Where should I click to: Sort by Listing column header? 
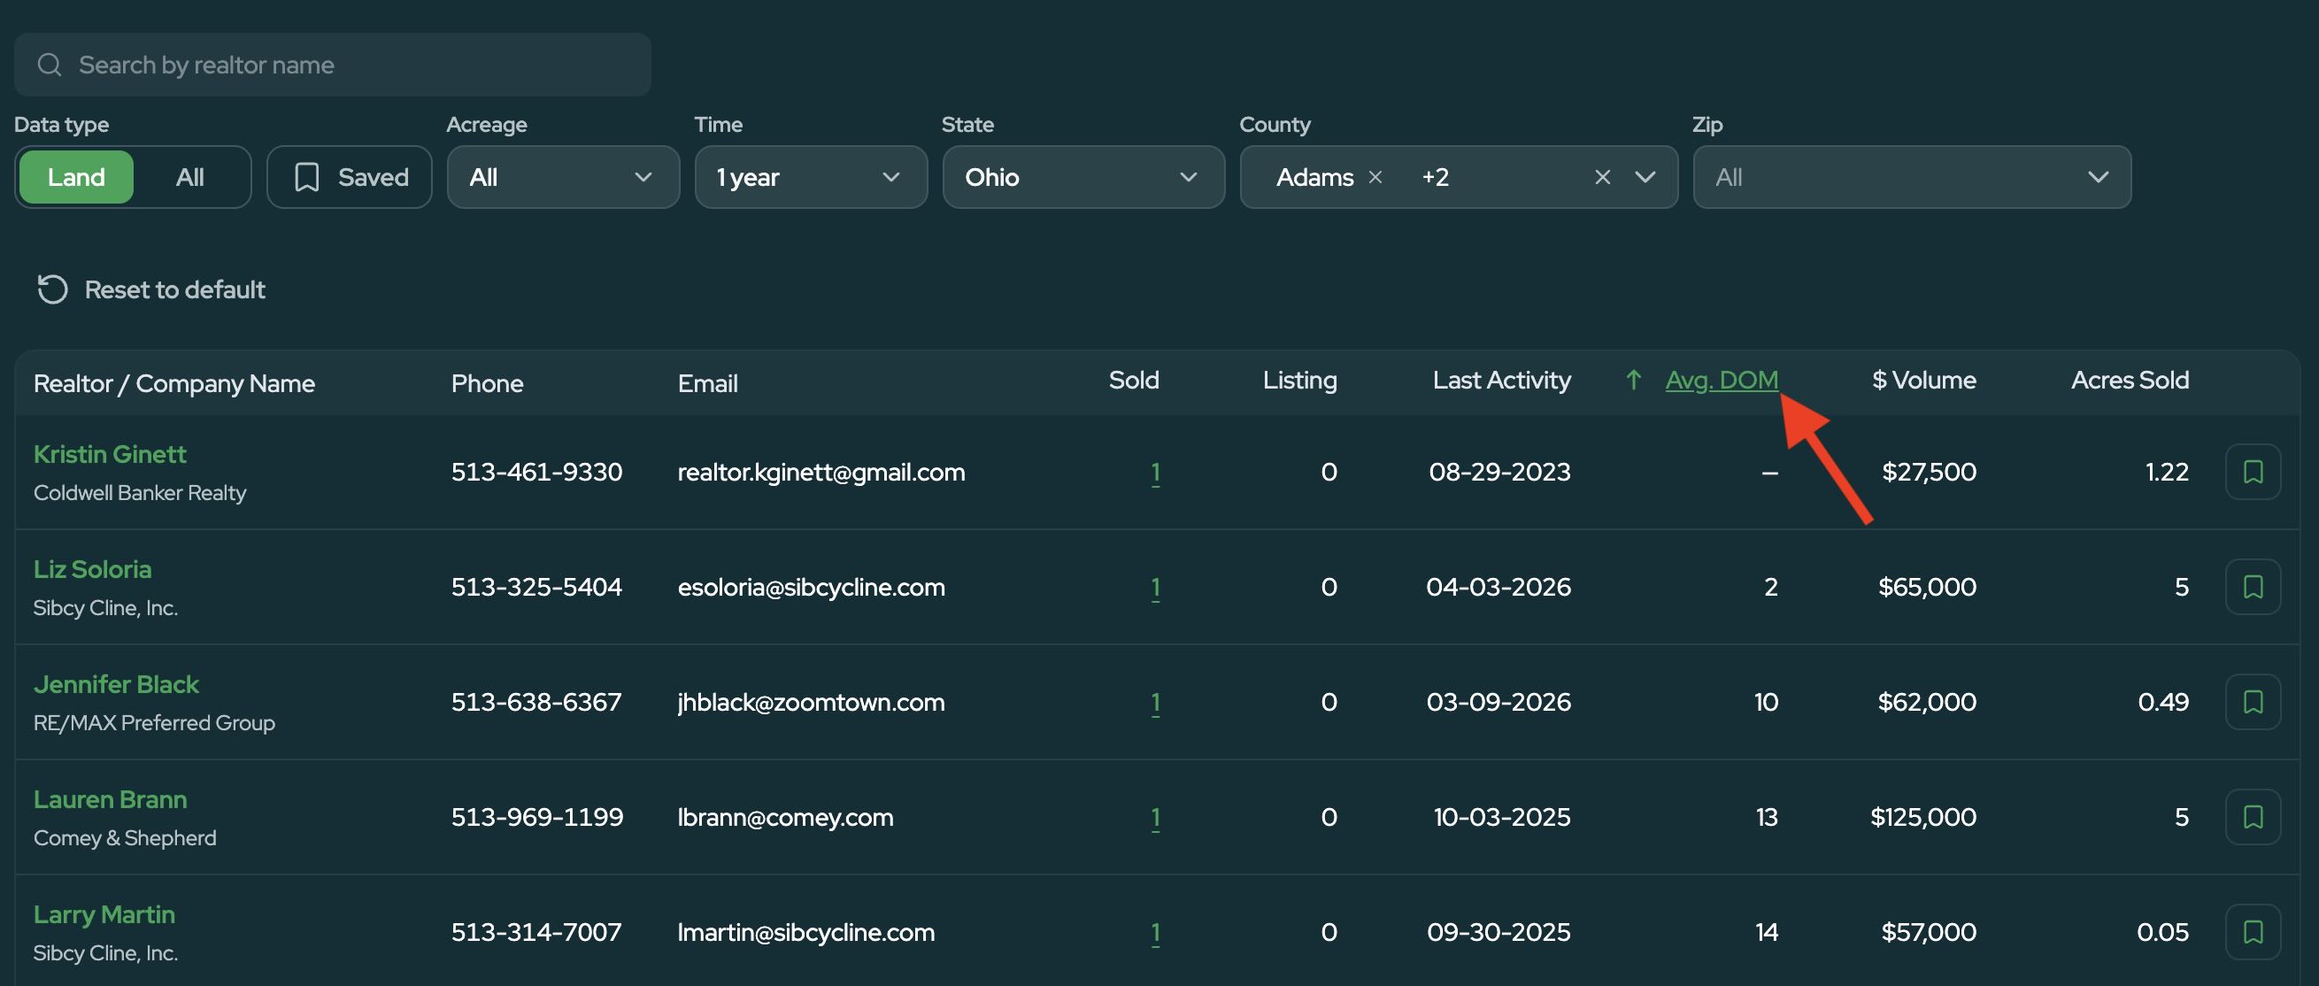[1299, 380]
